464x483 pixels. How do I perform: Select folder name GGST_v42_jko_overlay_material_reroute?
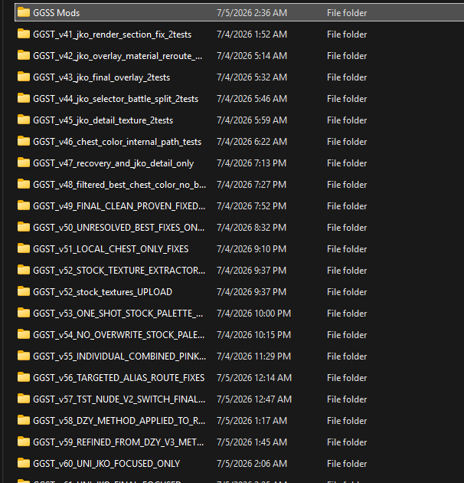pos(118,56)
